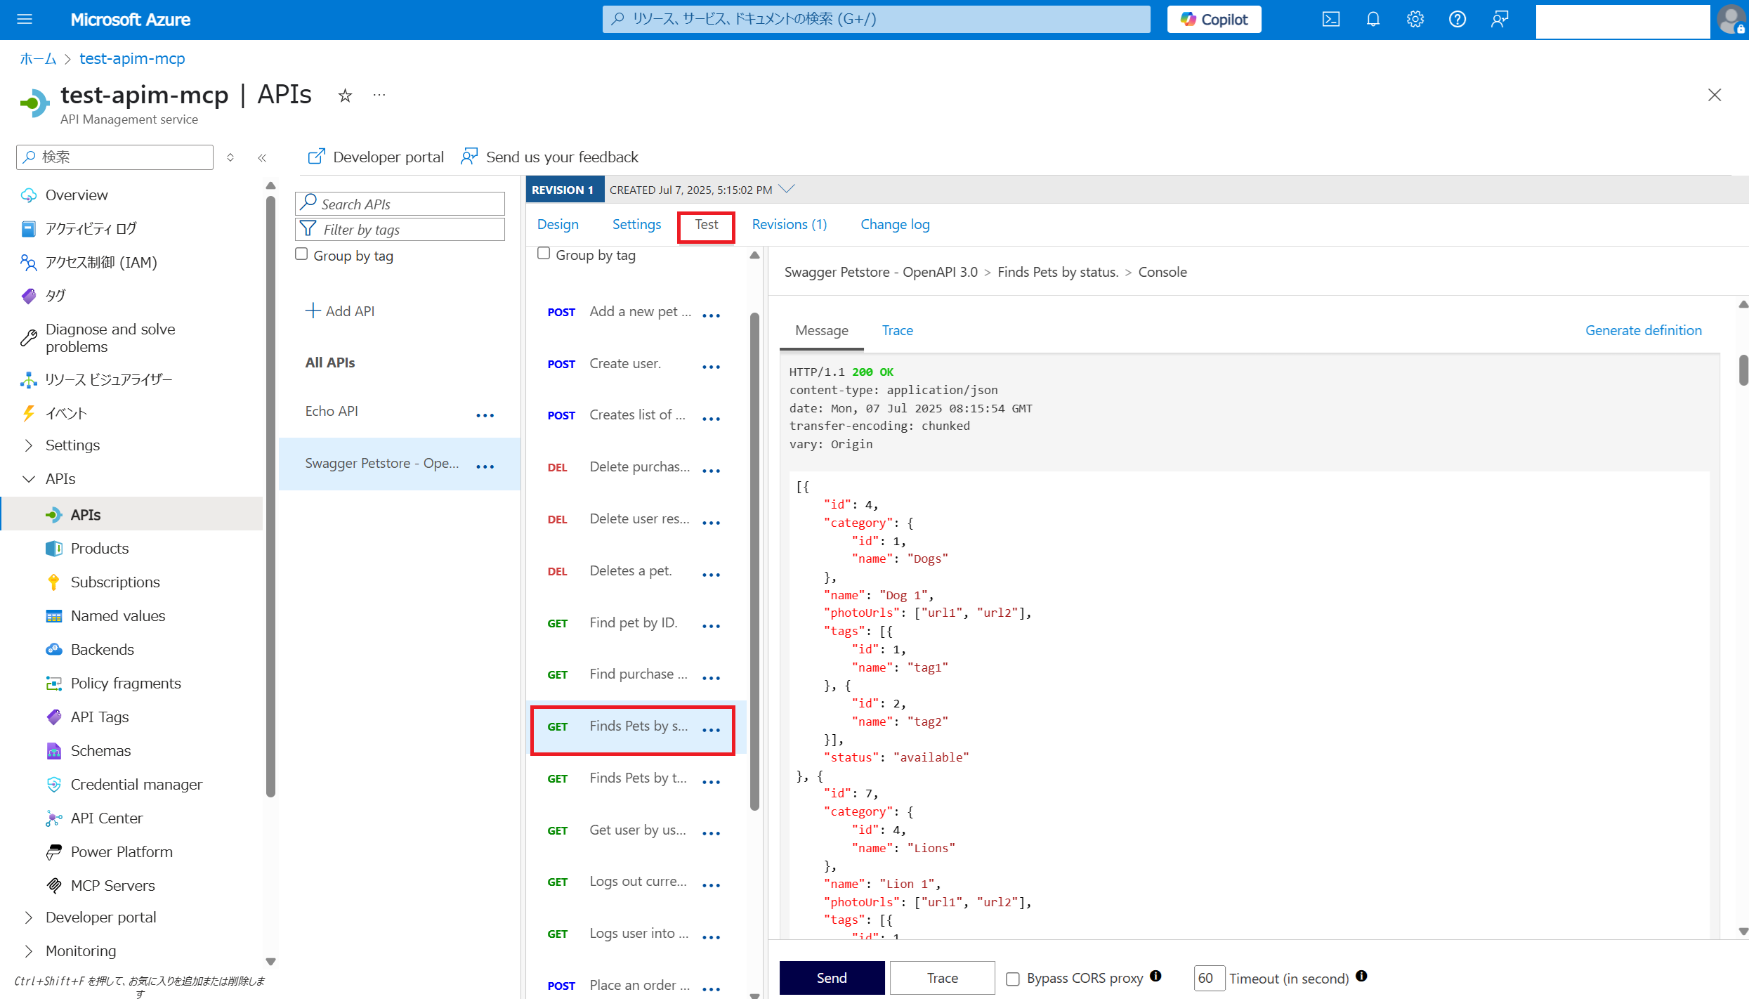Switch to the Revisions (1) tab
Image resolution: width=1749 pixels, height=999 pixels.
click(790, 225)
